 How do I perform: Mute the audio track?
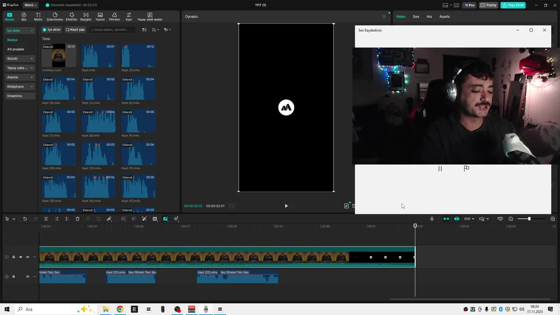pos(28,276)
